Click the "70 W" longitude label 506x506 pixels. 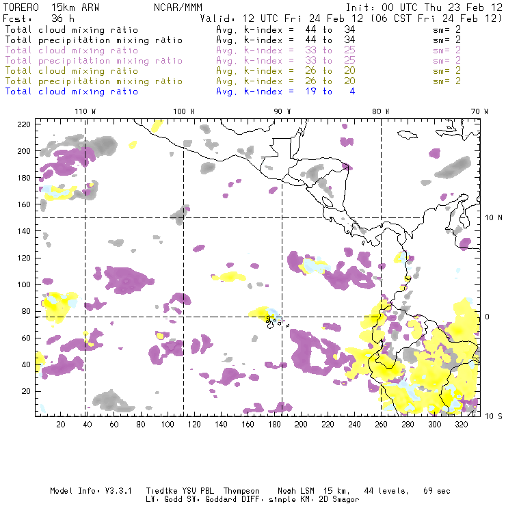click(x=479, y=111)
